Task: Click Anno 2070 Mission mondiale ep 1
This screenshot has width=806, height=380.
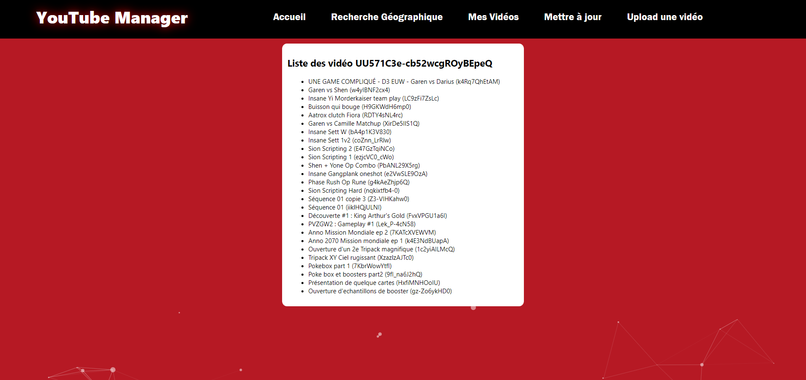Action: pos(378,241)
